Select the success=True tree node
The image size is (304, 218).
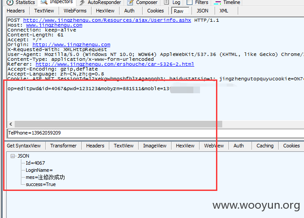tap(41, 184)
